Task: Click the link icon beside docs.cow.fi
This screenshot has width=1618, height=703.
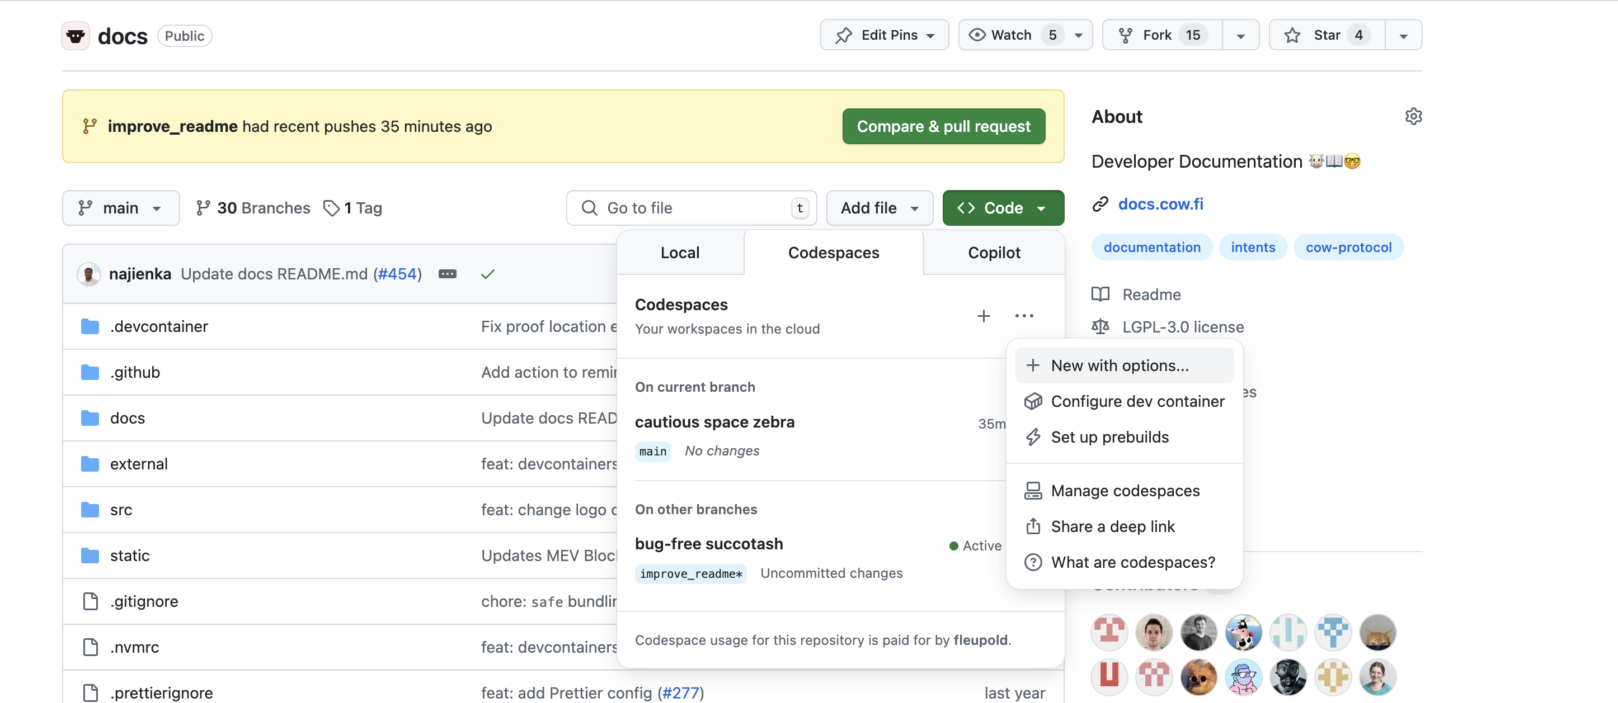Action: tap(1100, 205)
